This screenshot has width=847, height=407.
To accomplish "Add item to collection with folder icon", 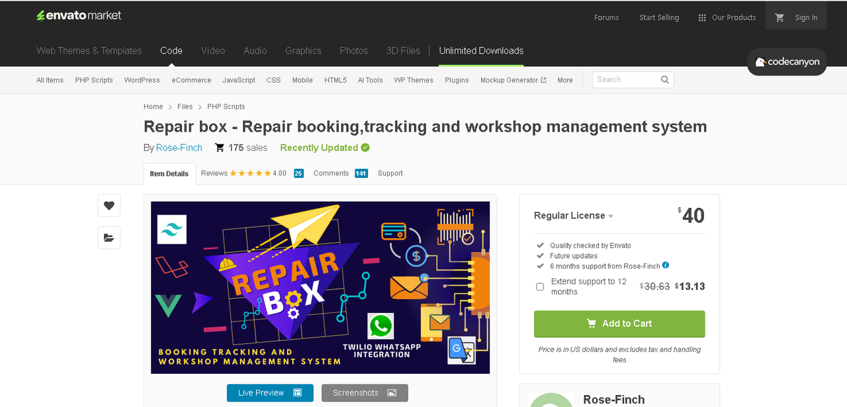I will (x=109, y=238).
